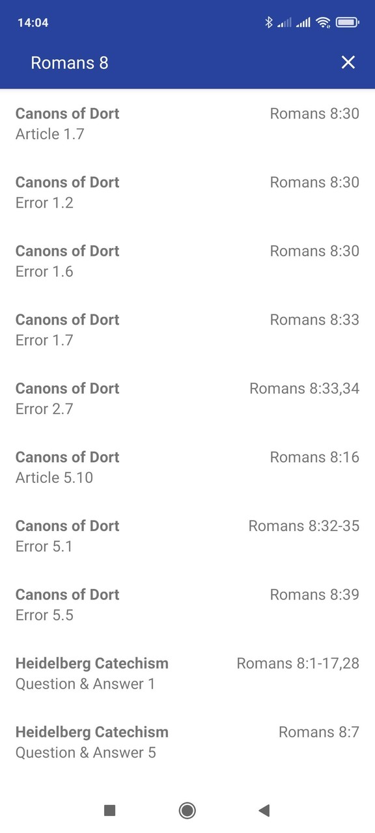Select Canons of Dort Error 1.6
Viewport: 375px width, 833px height.
pyautogui.click(x=187, y=260)
